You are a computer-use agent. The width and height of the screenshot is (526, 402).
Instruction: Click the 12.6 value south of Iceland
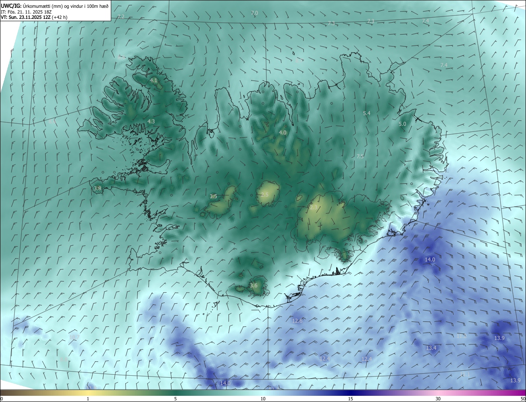(x=297, y=321)
